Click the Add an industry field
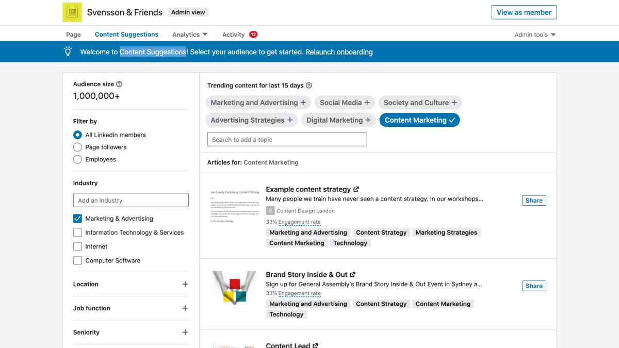Viewport: 619px width, 348px height. [x=131, y=201]
